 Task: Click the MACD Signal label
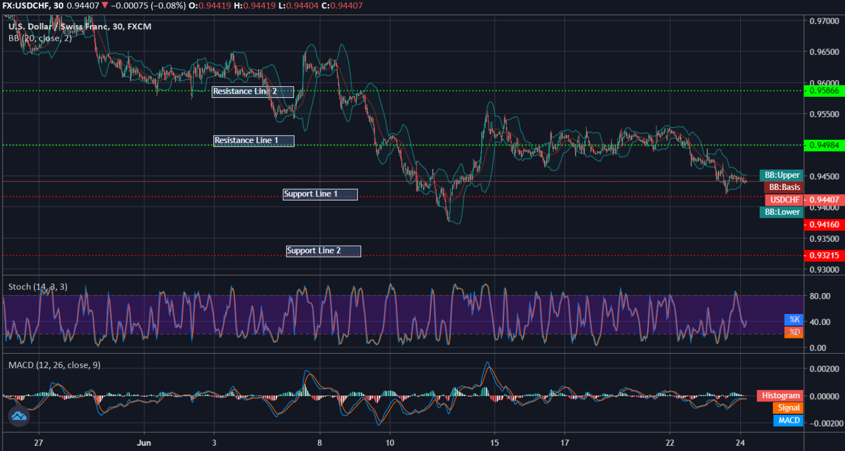pyautogui.click(x=788, y=408)
